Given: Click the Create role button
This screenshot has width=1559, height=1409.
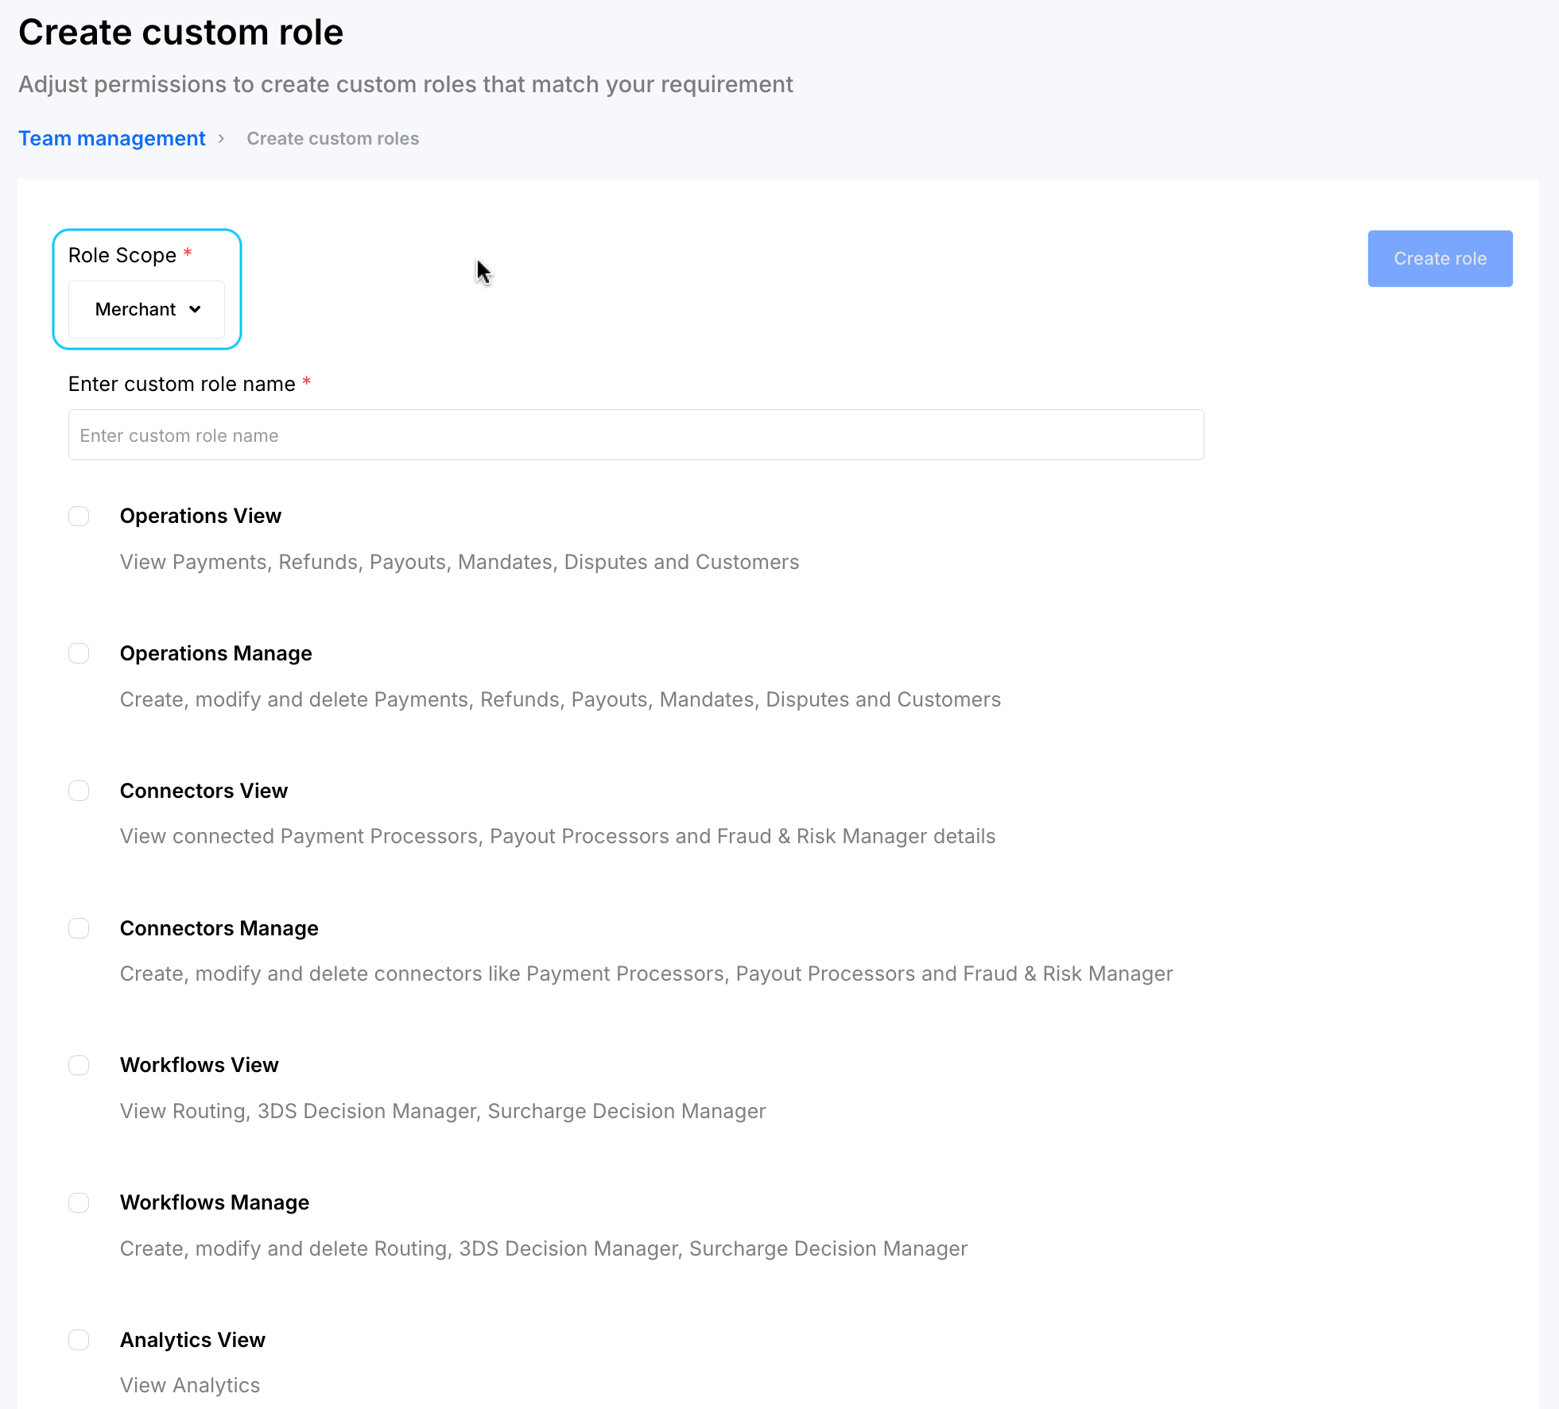Looking at the screenshot, I should [1439, 258].
